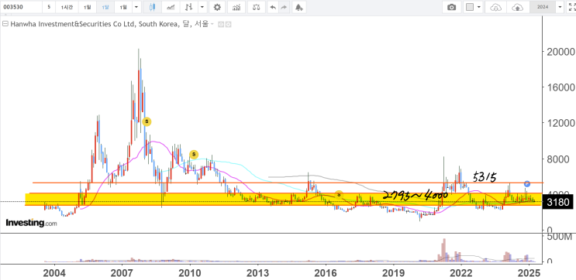Screen dimensions: 576x280
Task: Click the 2013 time axis label
Action: [x=257, y=273]
